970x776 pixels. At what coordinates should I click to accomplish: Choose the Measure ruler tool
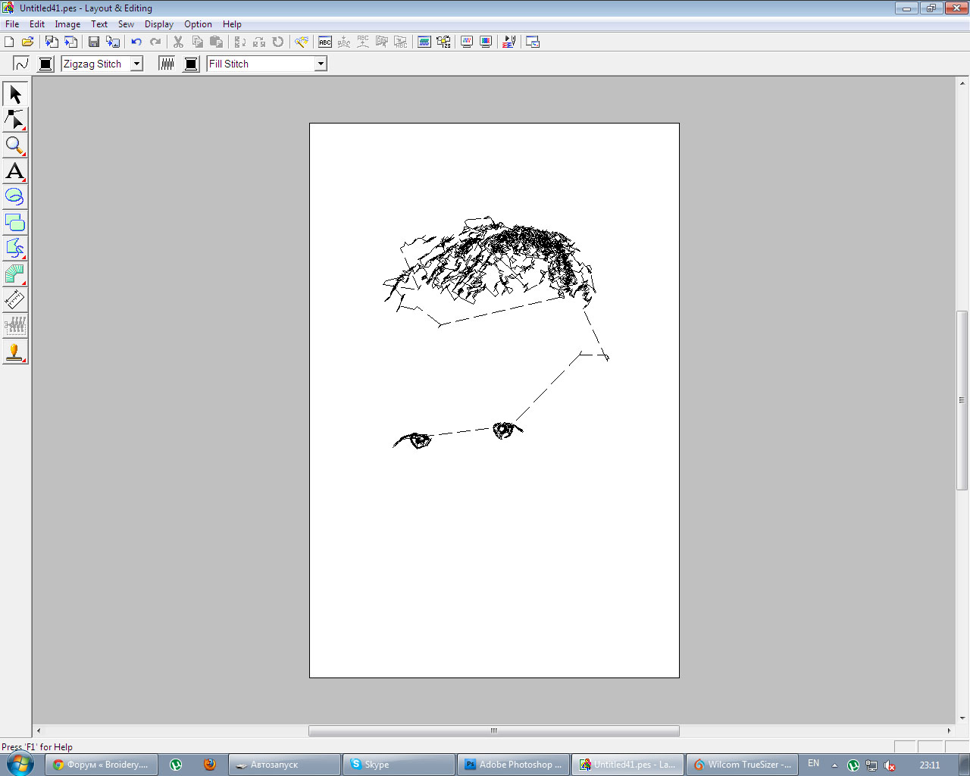[x=15, y=300]
